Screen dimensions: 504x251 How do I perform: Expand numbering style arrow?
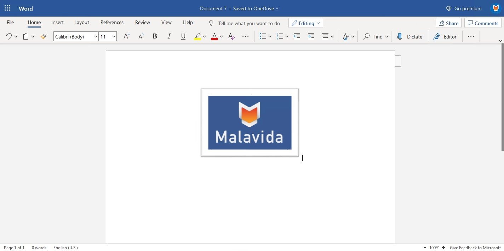(x=287, y=36)
